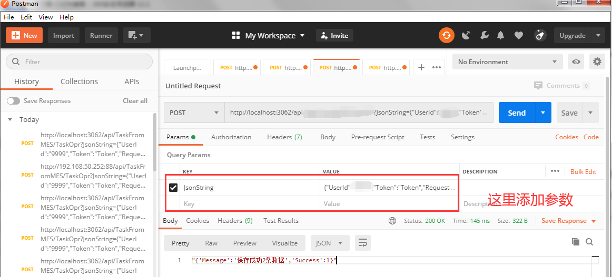Click the network globe icon
The width and height of the screenshot is (612, 277).
[x=392, y=221]
